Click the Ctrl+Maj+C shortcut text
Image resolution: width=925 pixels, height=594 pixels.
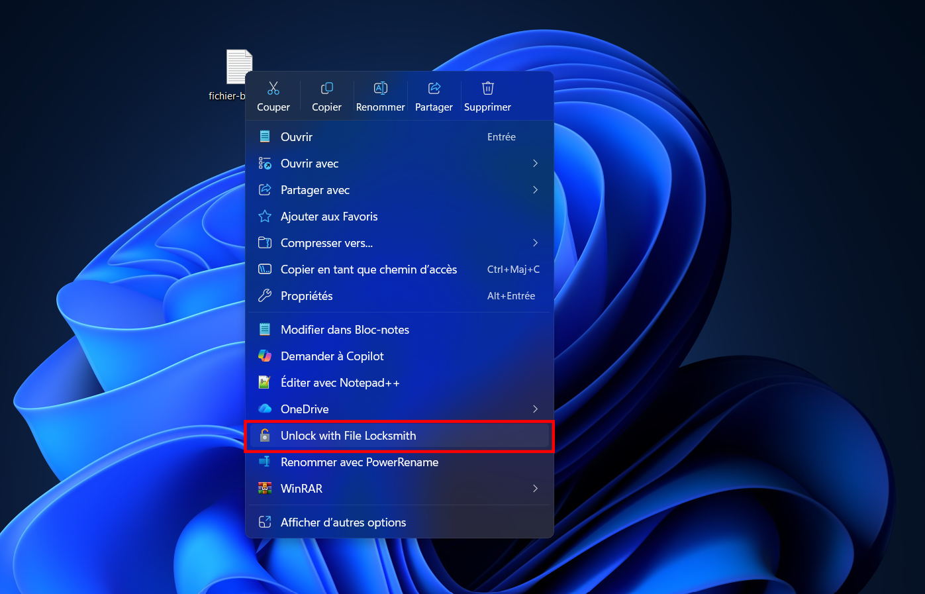[514, 270]
